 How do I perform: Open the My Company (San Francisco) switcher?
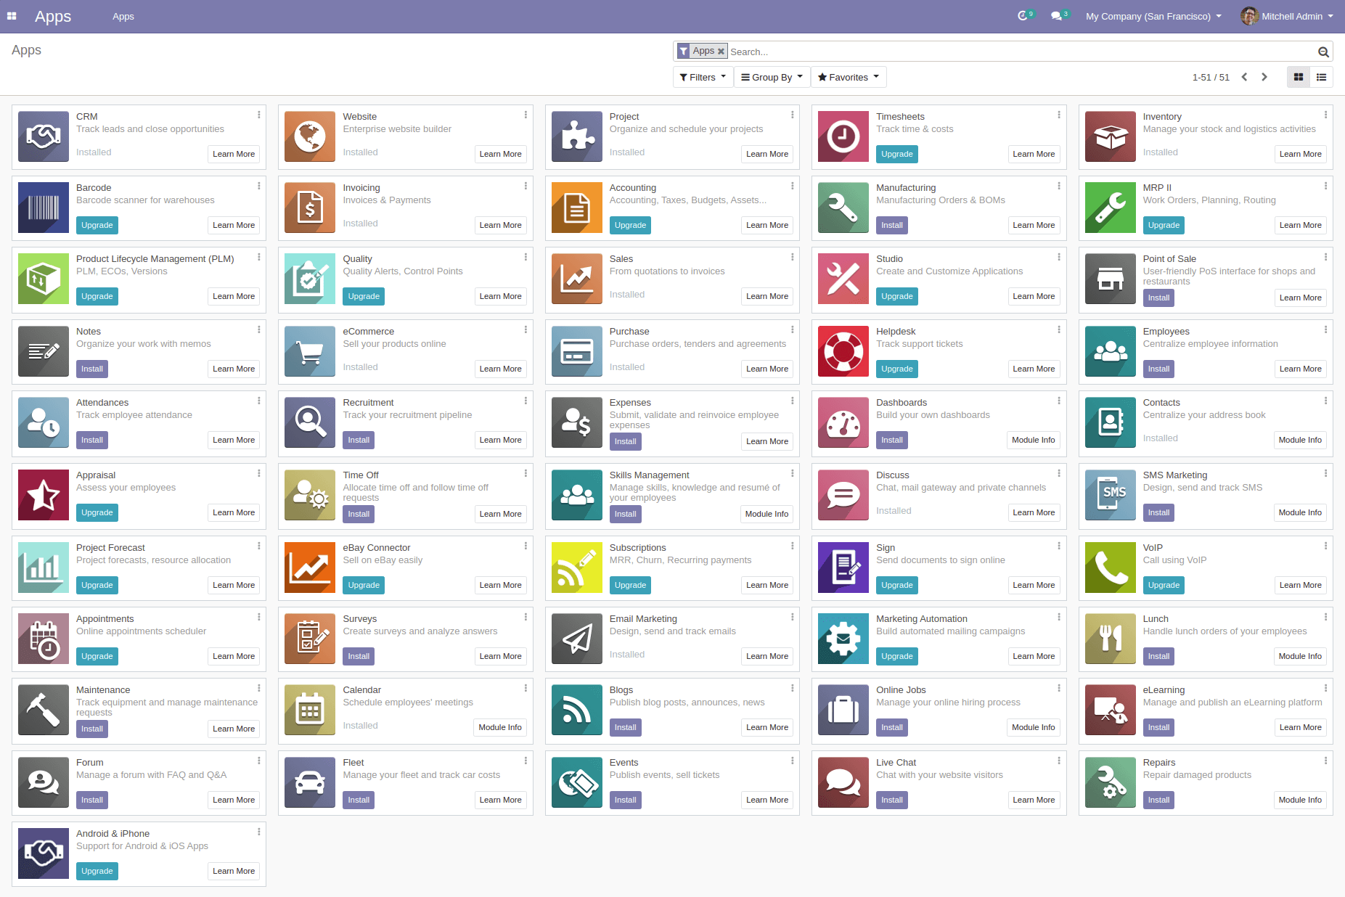tap(1153, 16)
